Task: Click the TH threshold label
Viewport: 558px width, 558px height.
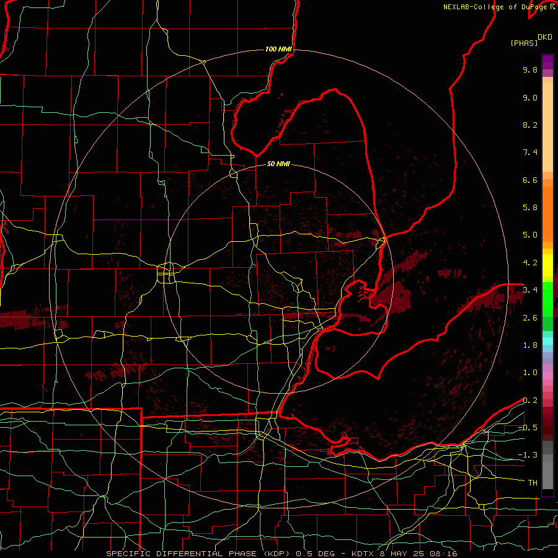Action: [x=533, y=483]
